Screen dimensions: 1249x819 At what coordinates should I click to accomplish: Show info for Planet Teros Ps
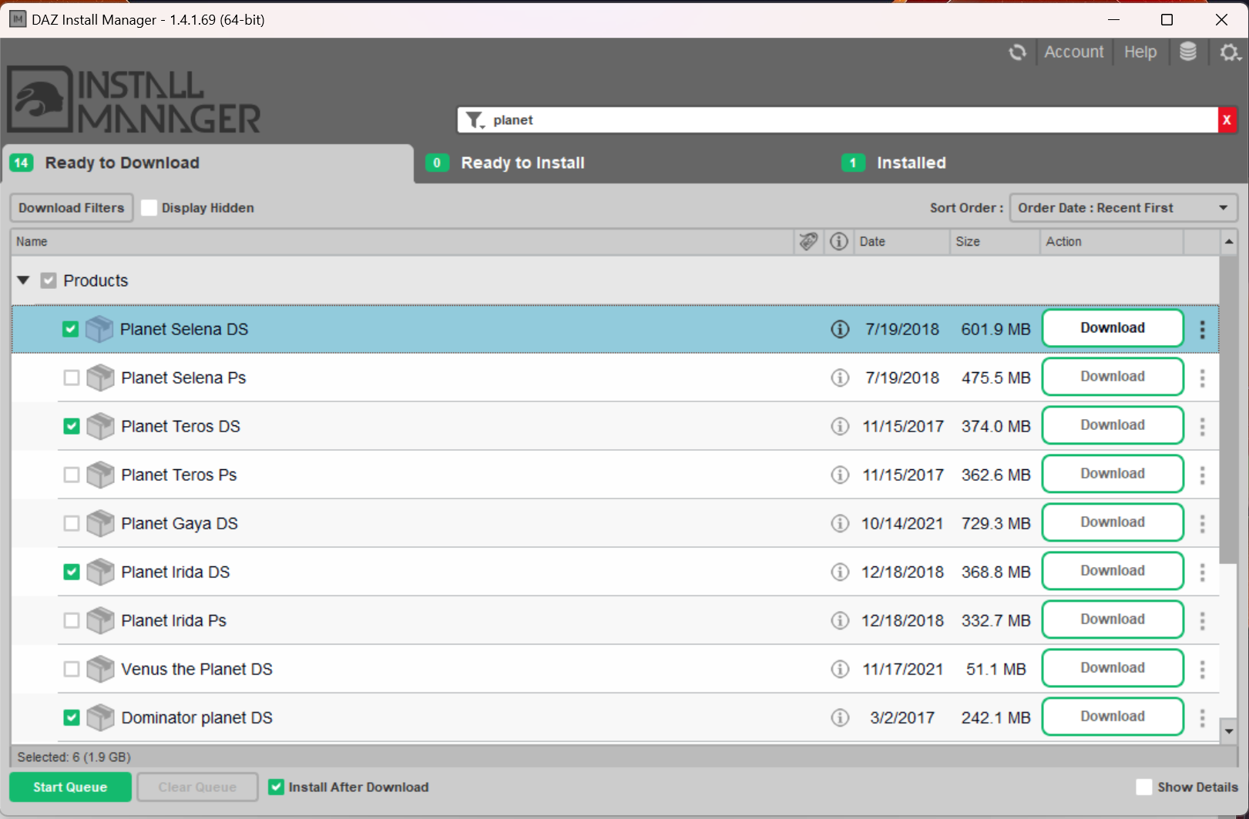pyautogui.click(x=840, y=475)
